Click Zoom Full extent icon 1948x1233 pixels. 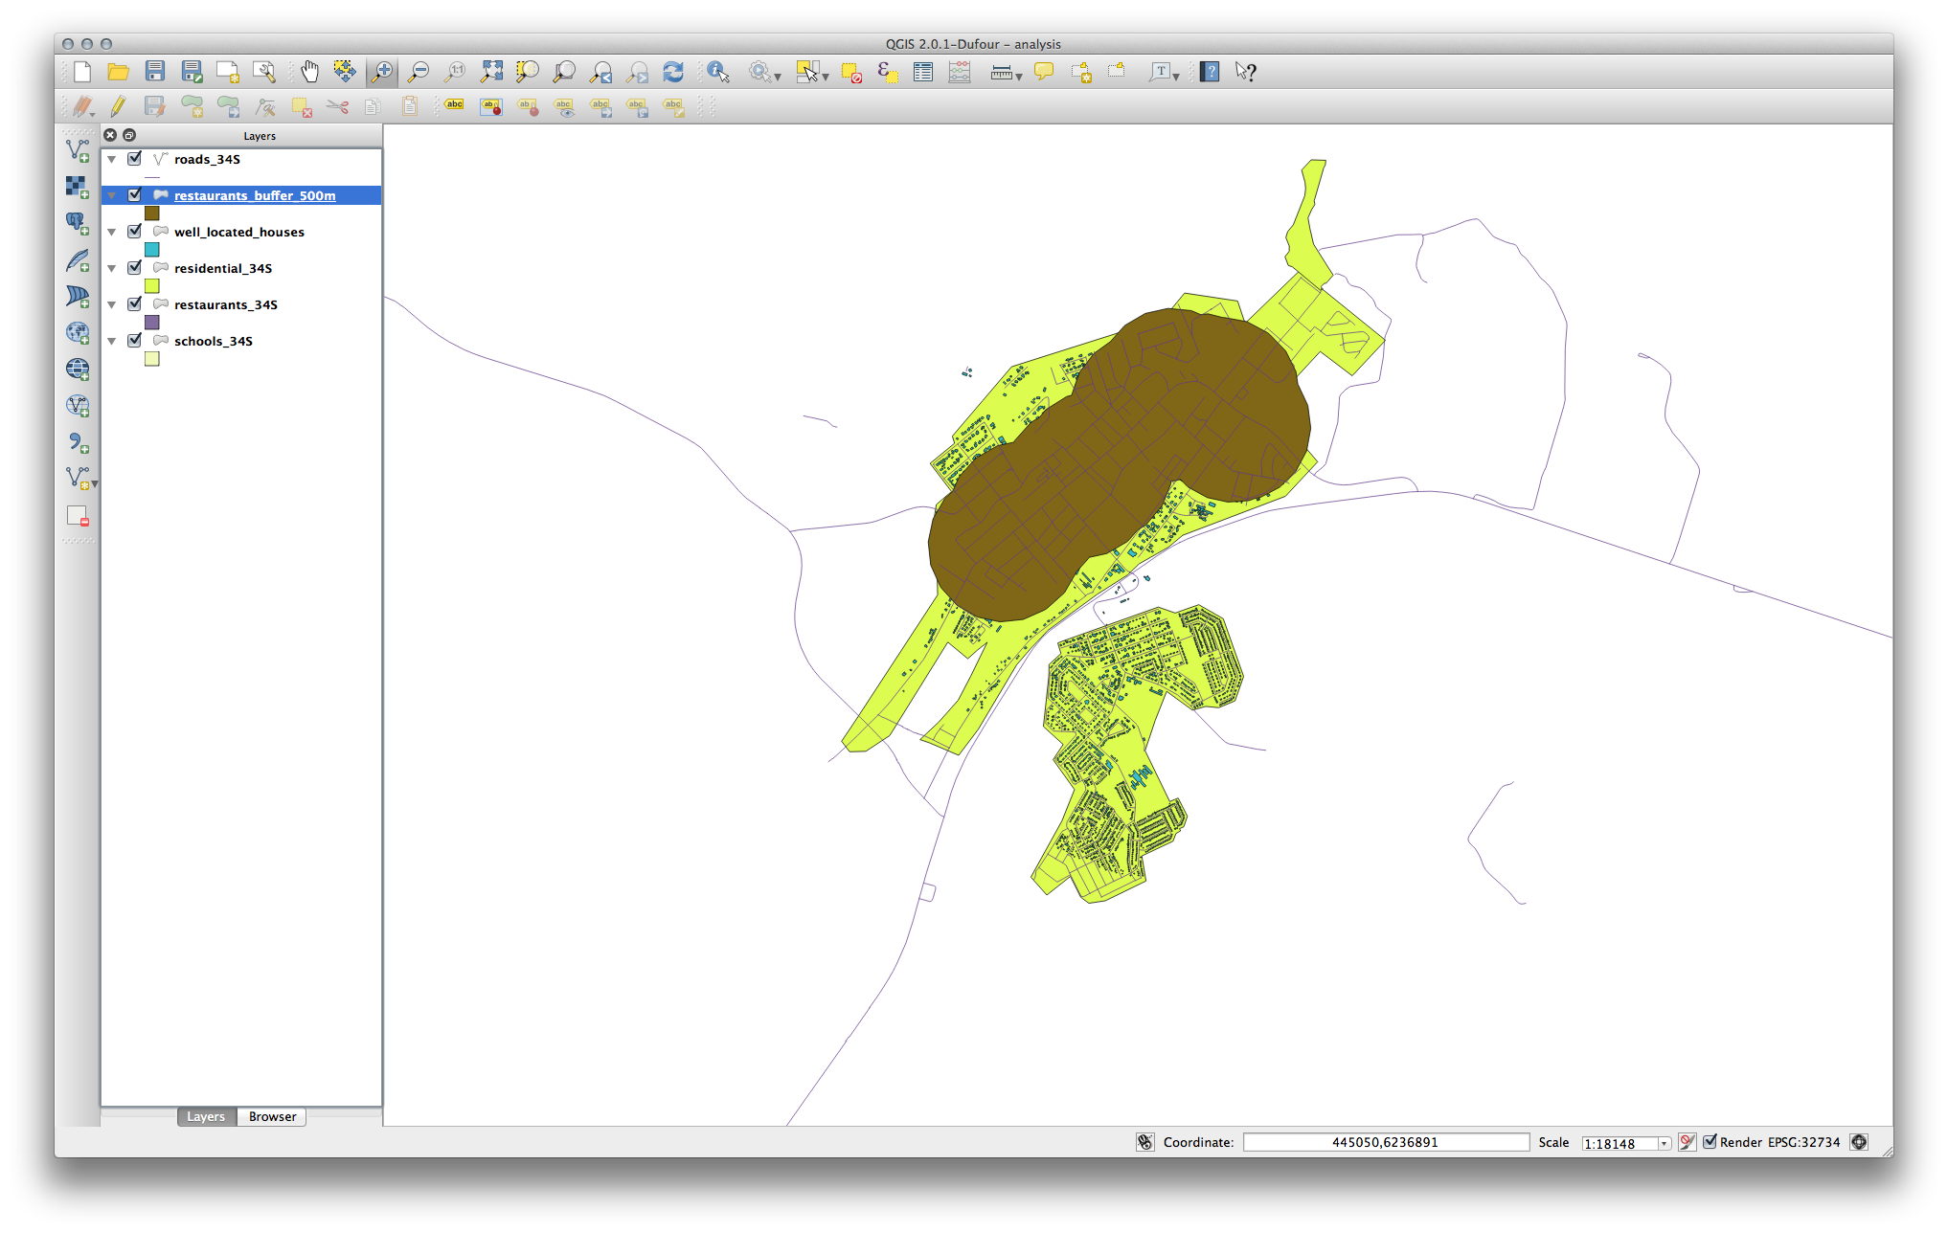pos(491,72)
